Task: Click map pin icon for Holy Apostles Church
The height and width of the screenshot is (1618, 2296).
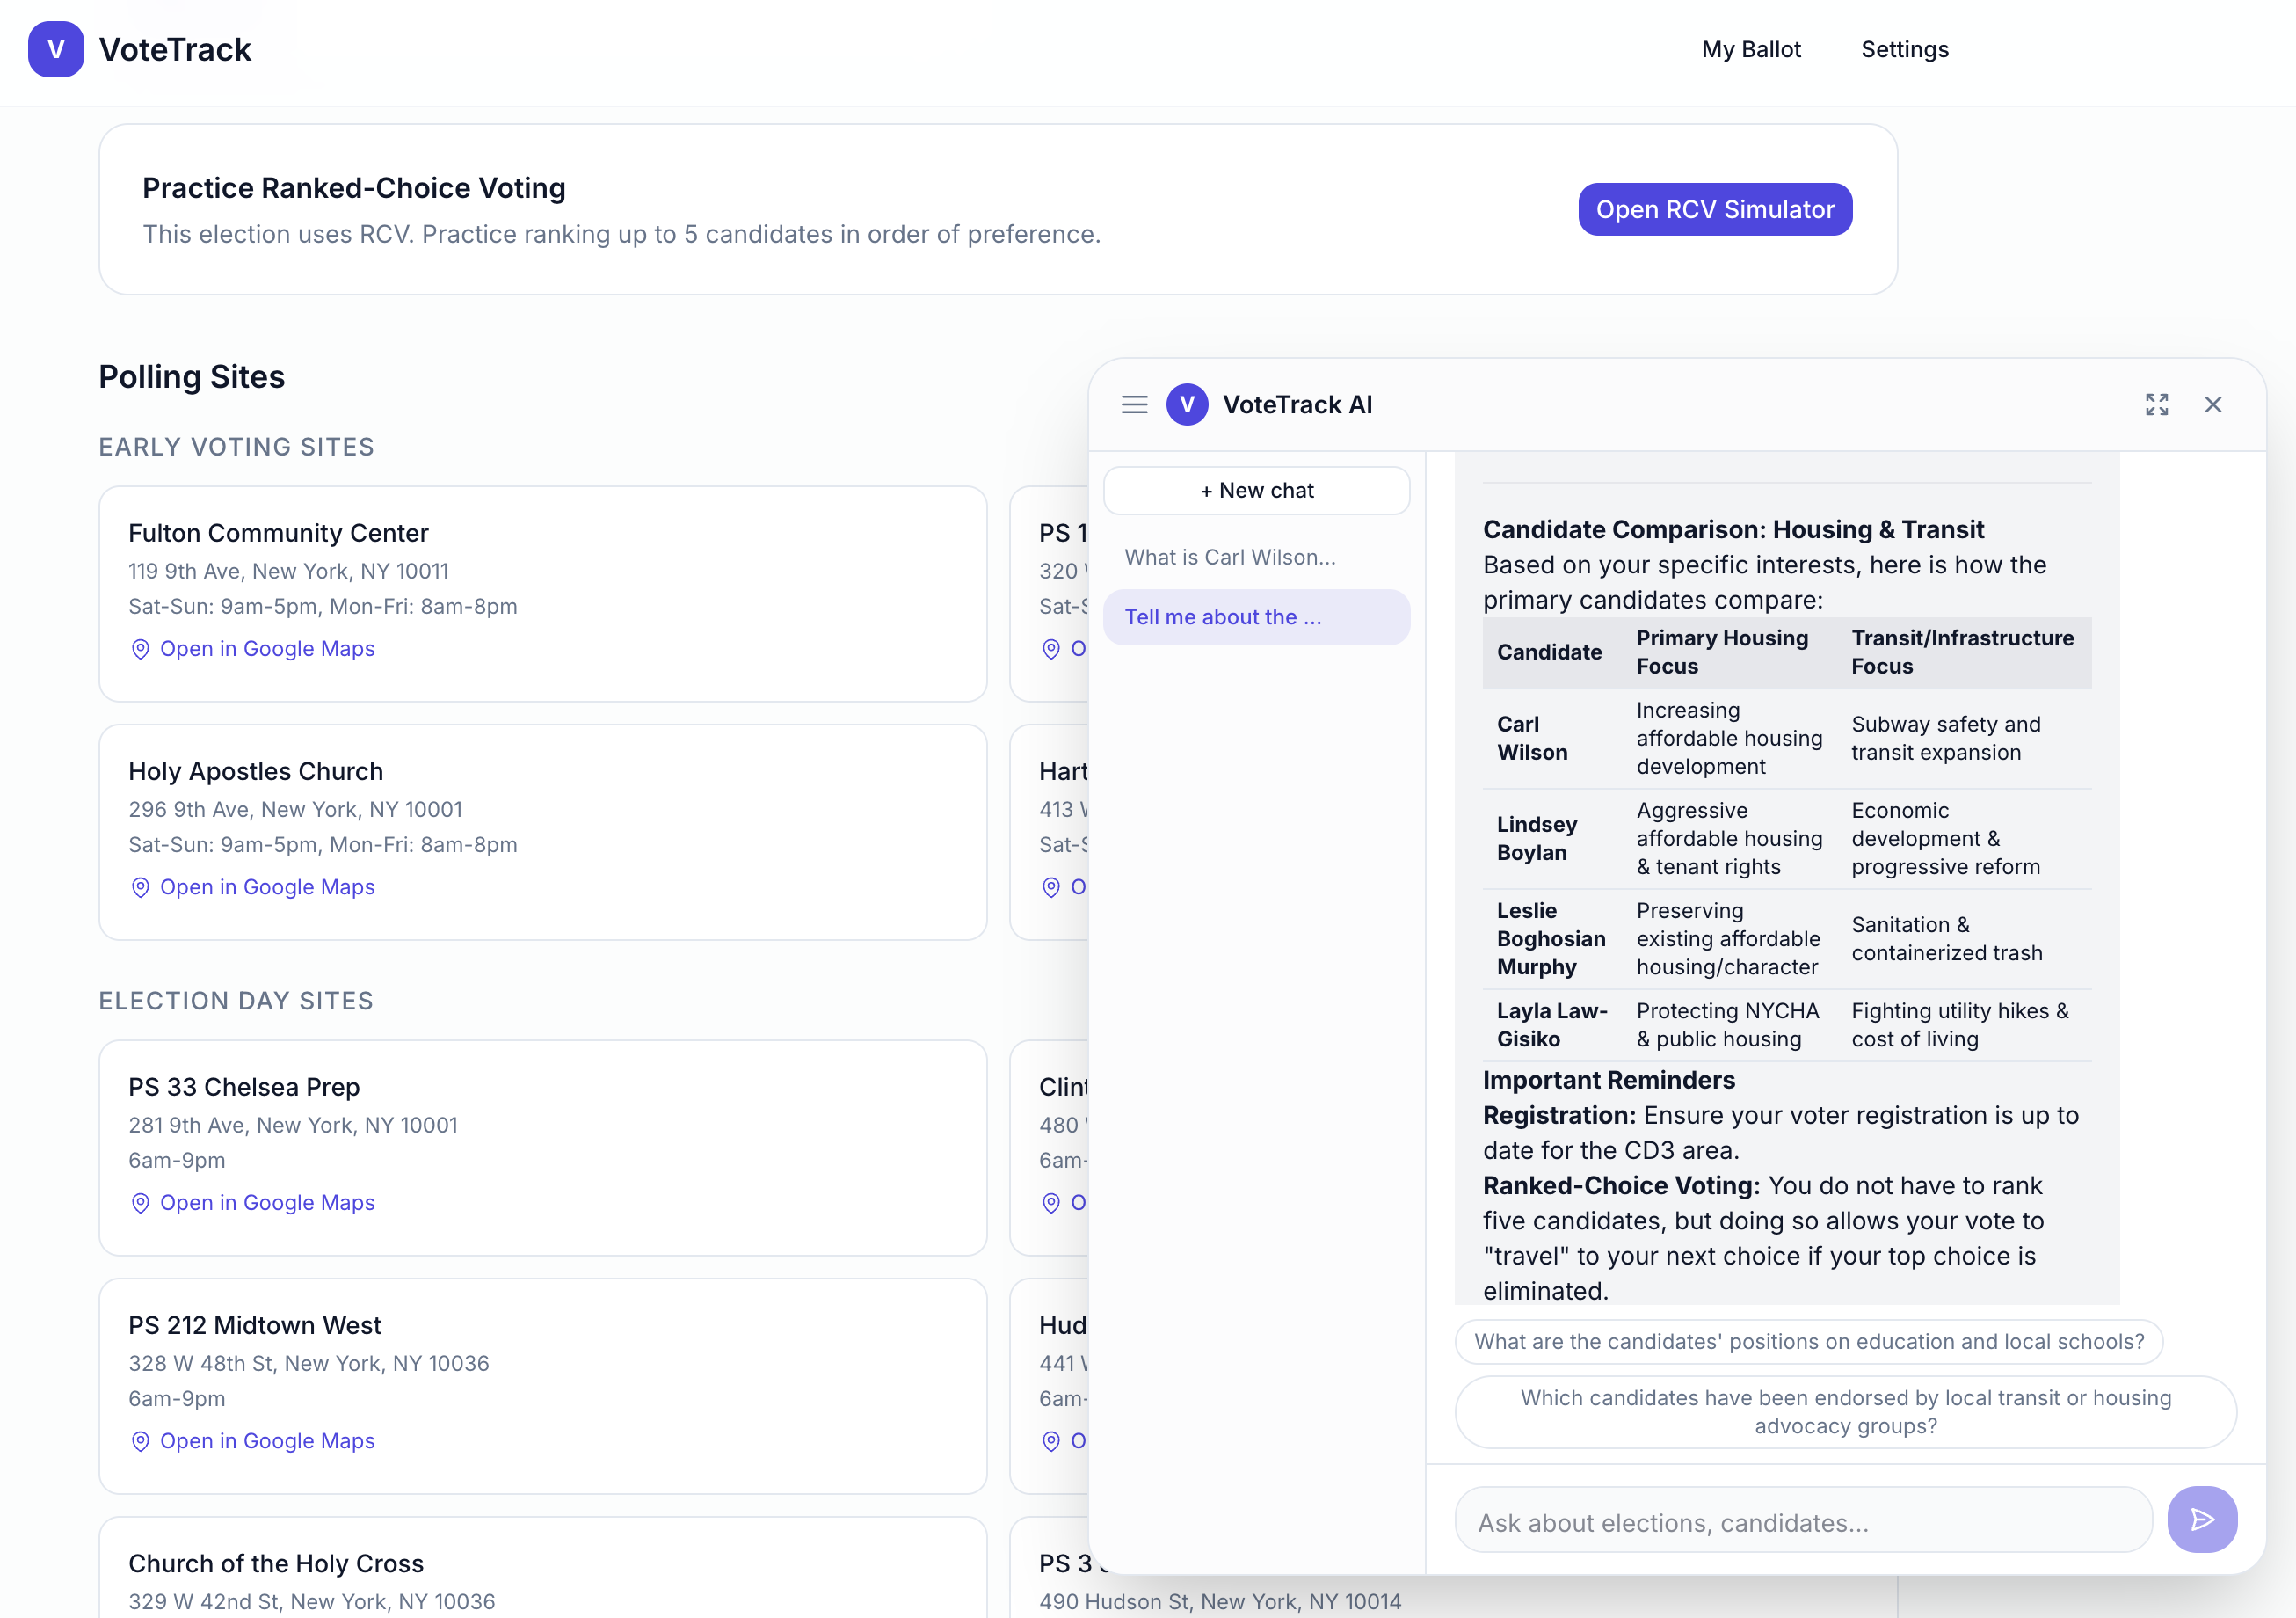Action: click(x=140, y=886)
